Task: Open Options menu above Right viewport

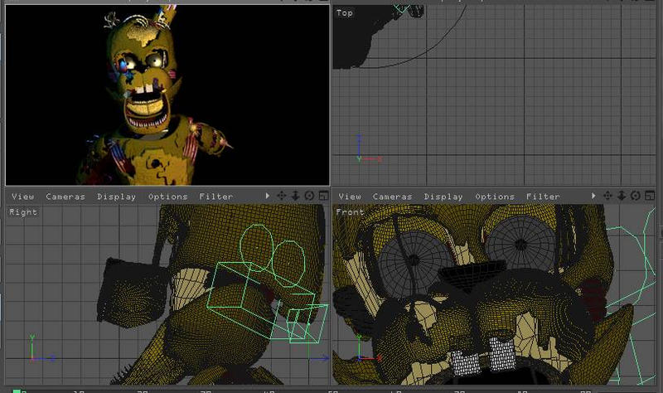Action: (168, 196)
